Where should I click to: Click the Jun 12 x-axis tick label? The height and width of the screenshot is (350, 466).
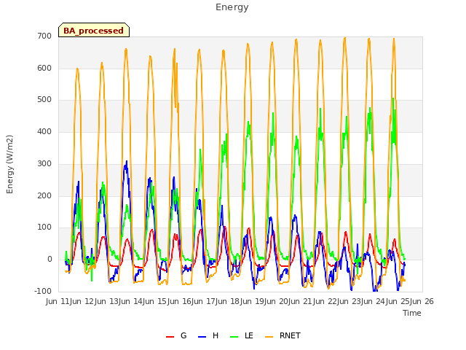(x=82, y=301)
